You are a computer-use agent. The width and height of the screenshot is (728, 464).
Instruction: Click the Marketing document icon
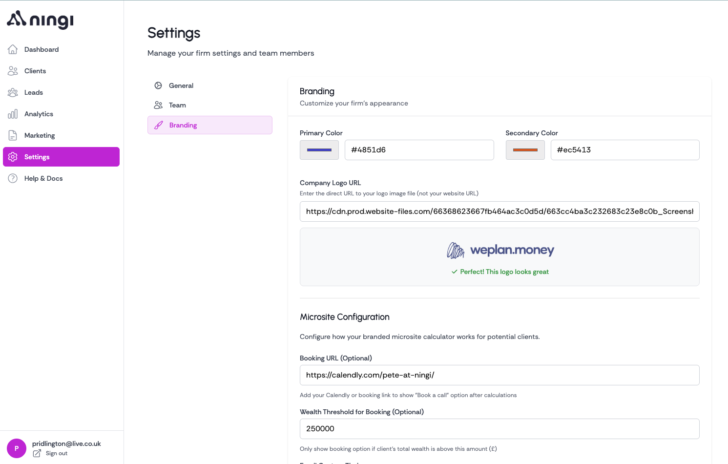[x=13, y=135]
